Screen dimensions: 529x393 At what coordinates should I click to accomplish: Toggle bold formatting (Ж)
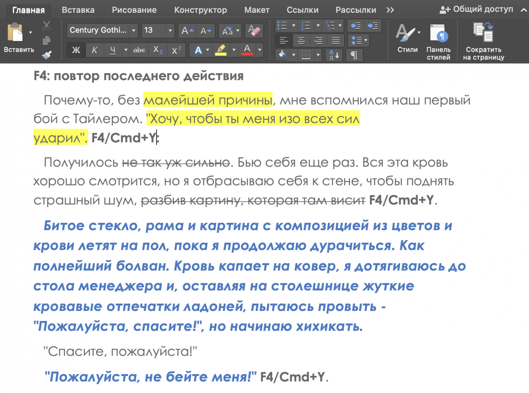click(75, 50)
